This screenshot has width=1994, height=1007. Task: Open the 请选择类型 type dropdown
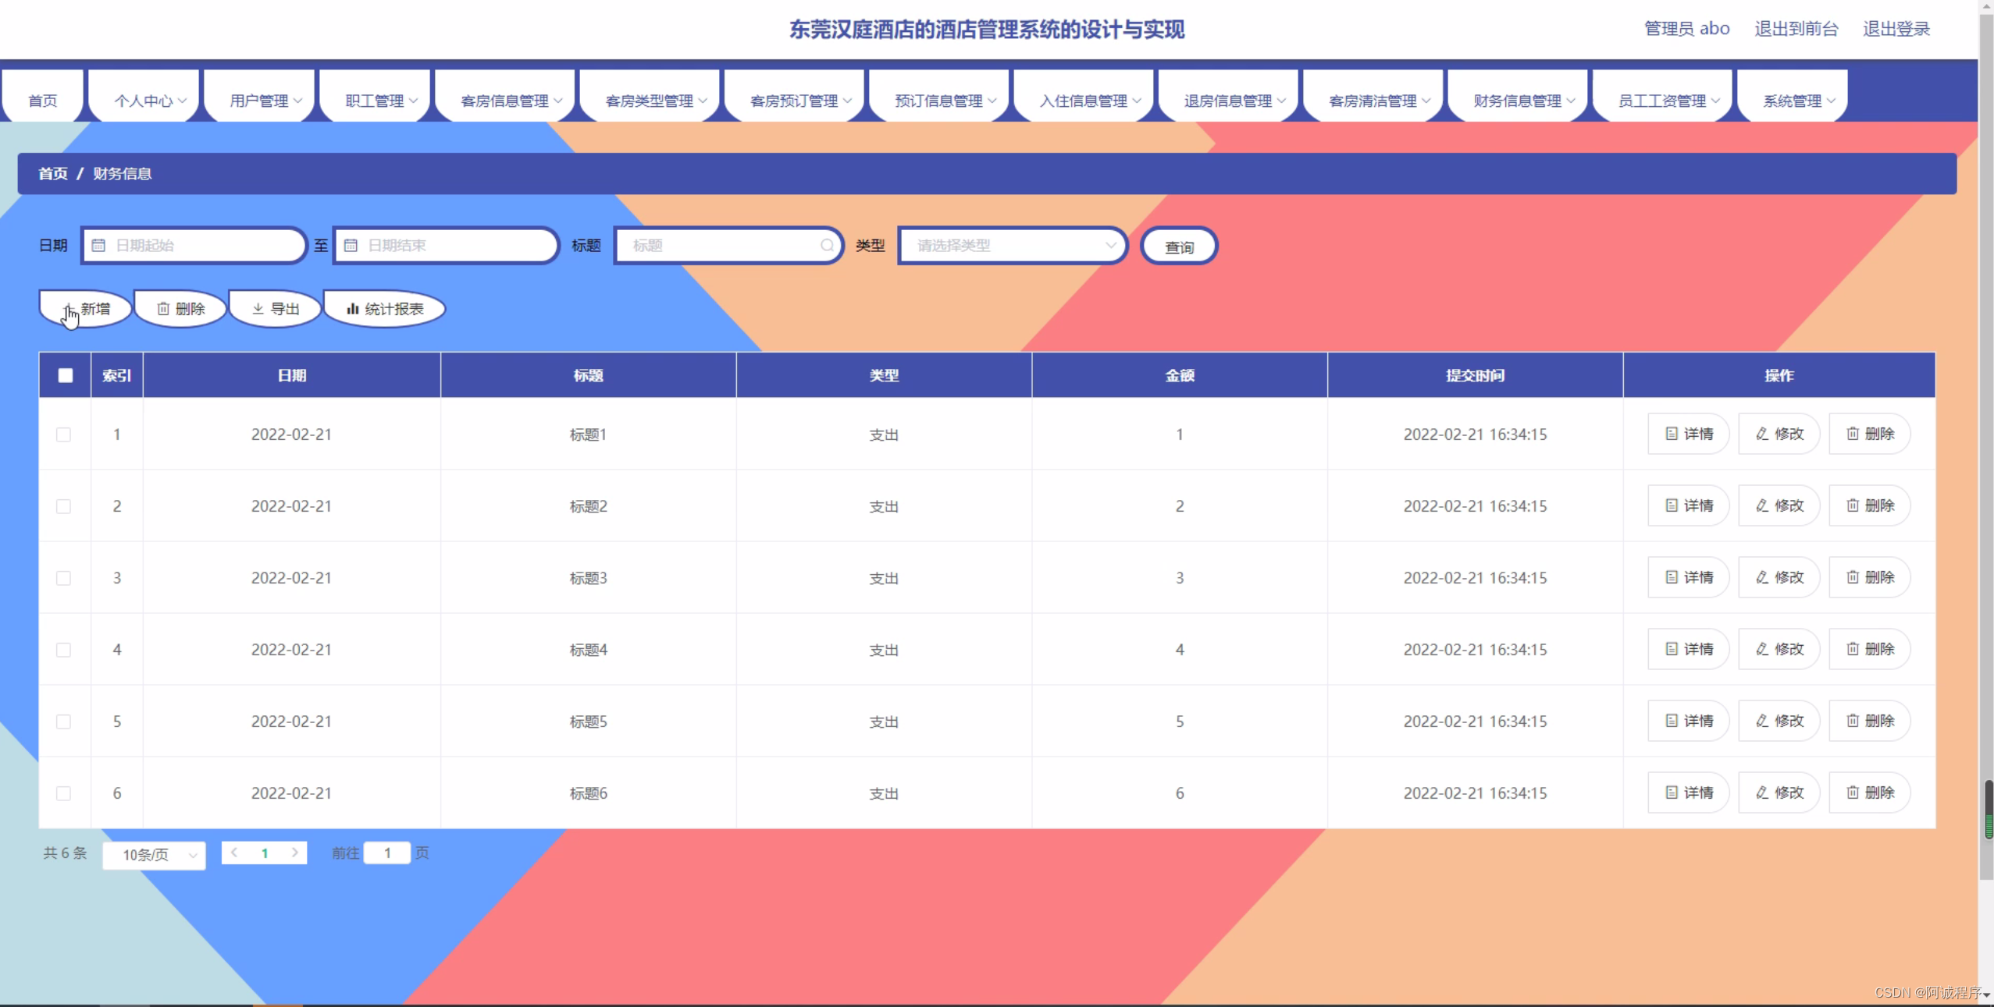[x=1013, y=246]
